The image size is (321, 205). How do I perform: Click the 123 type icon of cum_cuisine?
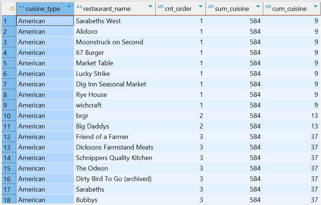click(x=268, y=7)
